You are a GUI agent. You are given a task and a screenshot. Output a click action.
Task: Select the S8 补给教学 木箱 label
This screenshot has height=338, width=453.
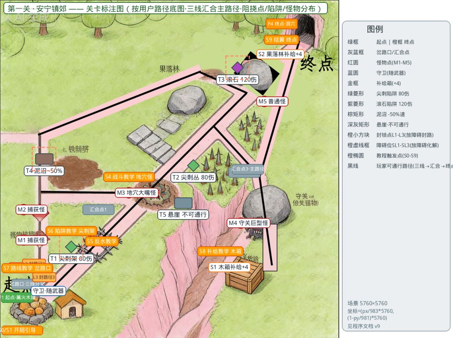(x=220, y=251)
